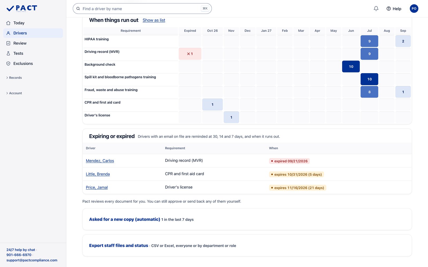
Task: Click support@pactcompliance.com email link
Action: point(32,260)
